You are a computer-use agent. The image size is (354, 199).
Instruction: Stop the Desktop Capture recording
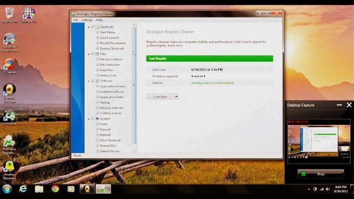tap(321, 174)
